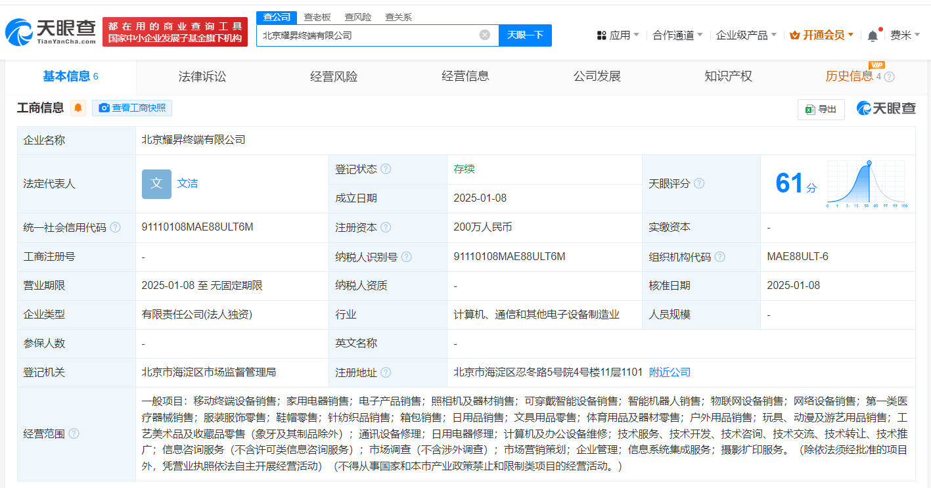Click help icon next to 天眼评分
Viewport: 931px width, 488px height.
pyautogui.click(x=699, y=184)
